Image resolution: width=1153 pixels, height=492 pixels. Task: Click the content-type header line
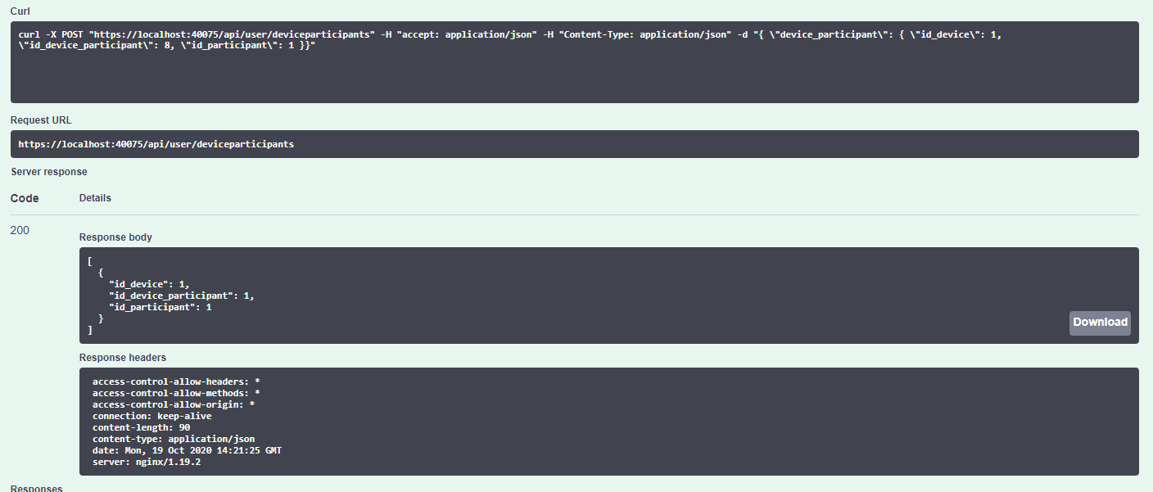174,438
